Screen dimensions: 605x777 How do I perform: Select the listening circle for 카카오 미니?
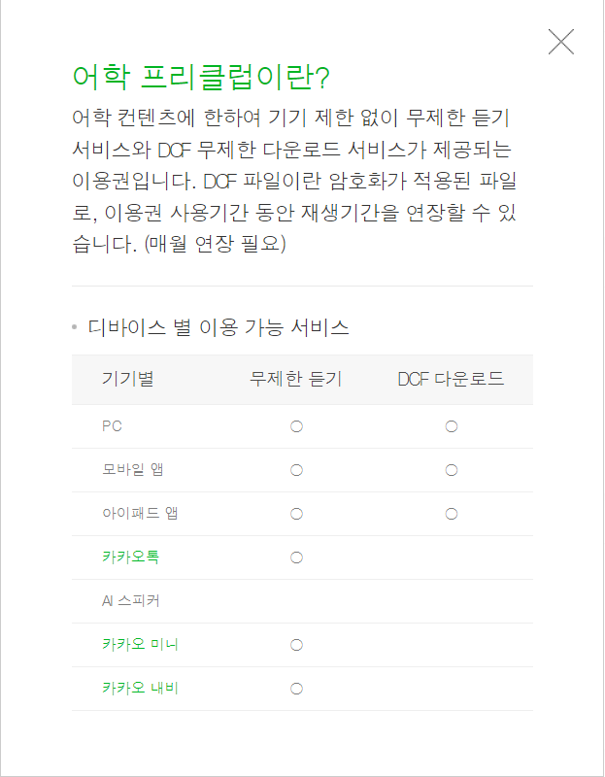(295, 644)
